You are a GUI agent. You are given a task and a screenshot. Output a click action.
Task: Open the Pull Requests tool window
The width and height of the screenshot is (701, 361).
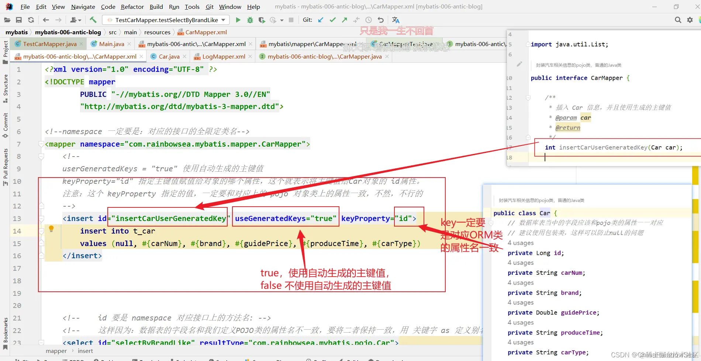[x=5, y=167]
